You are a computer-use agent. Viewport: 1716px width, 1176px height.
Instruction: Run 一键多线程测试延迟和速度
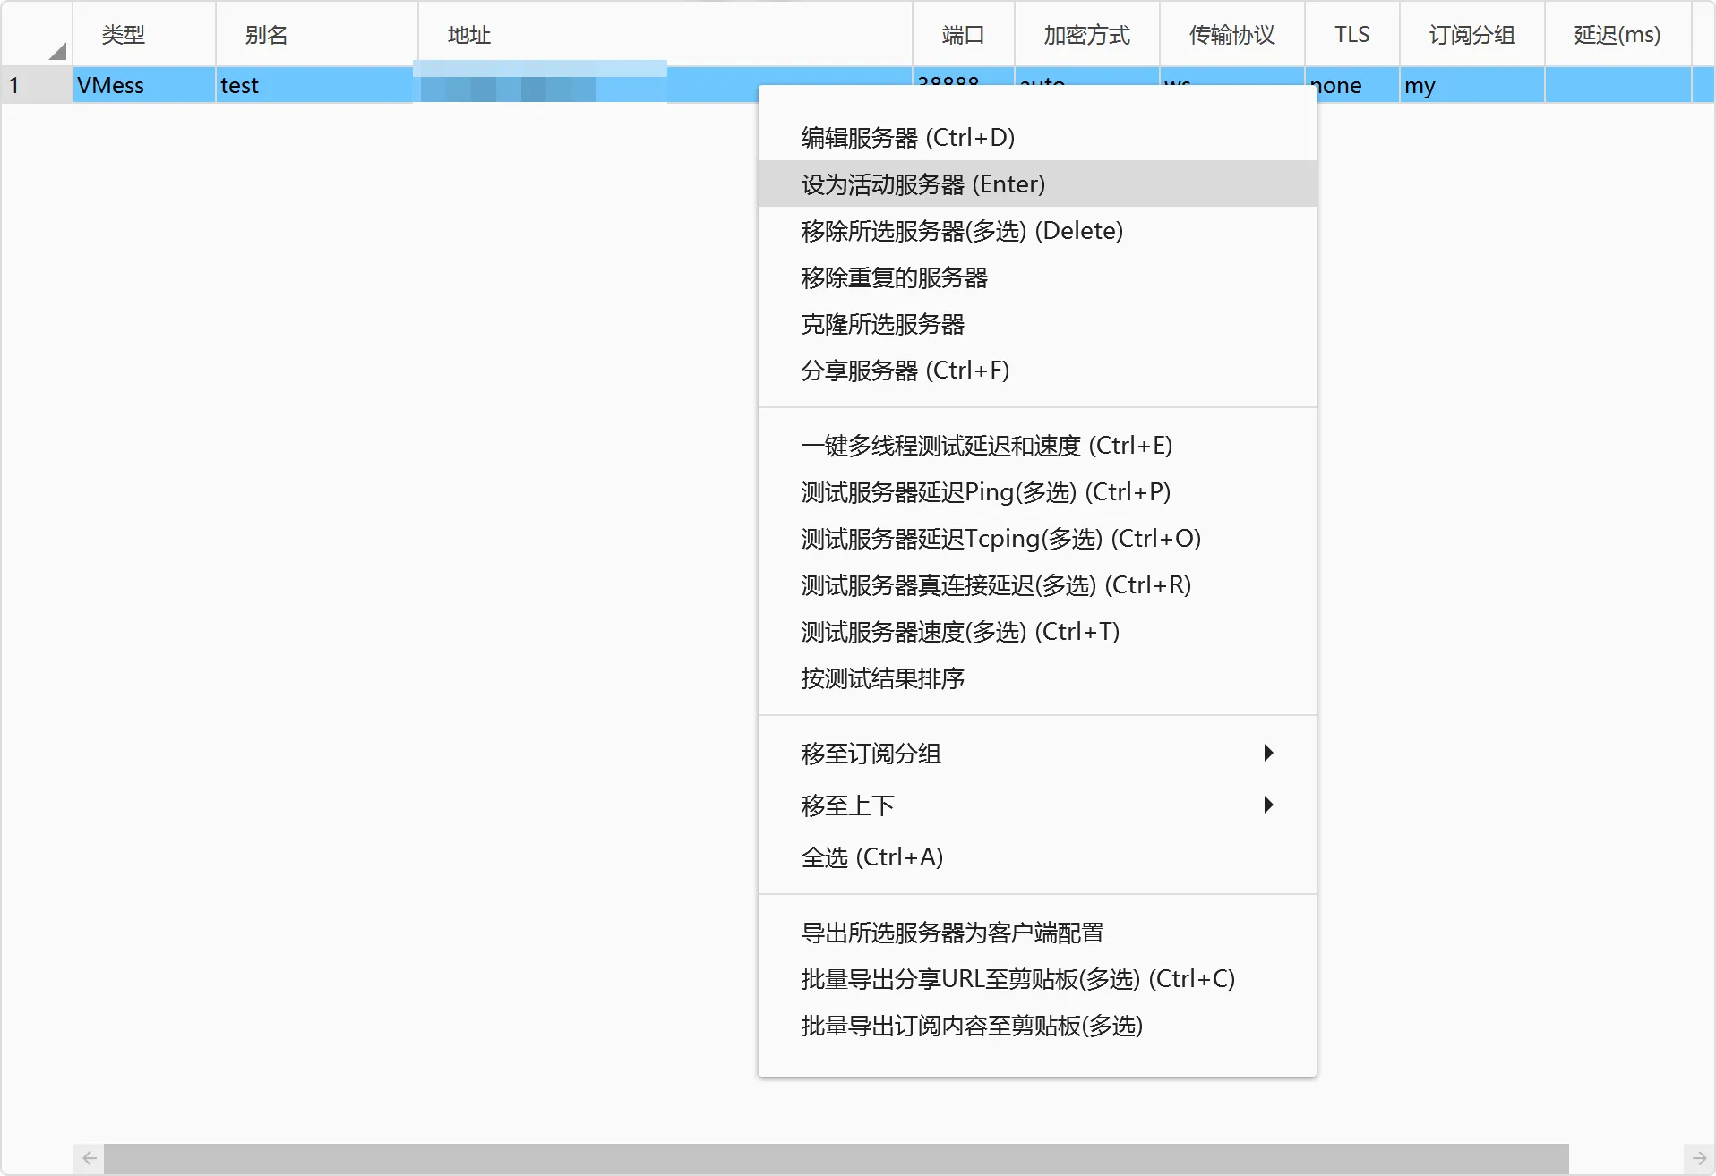tap(986, 446)
